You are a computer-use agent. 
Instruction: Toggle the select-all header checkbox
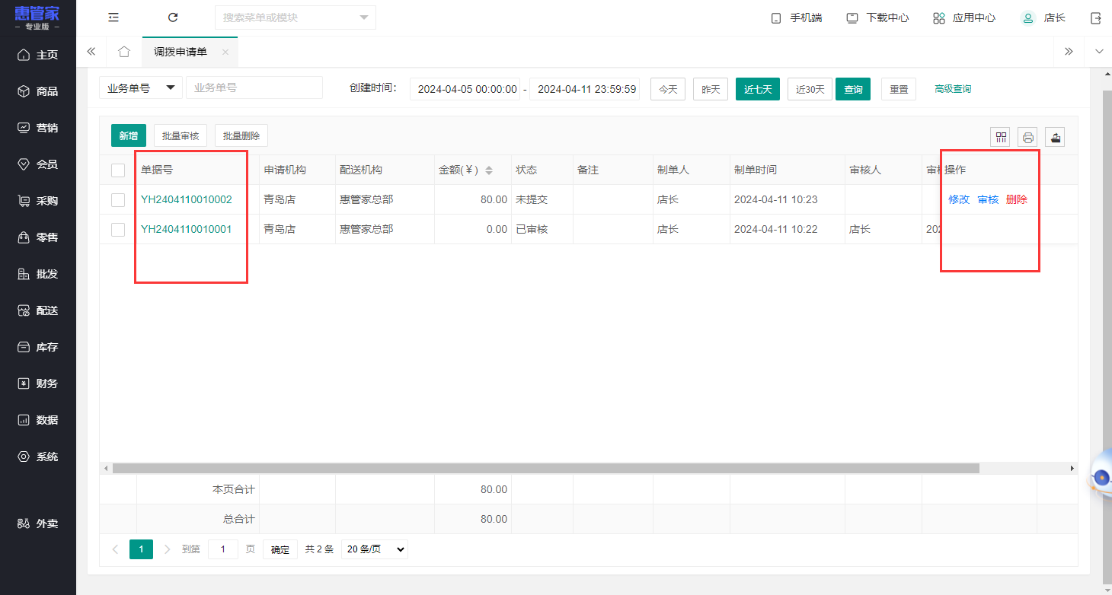point(118,170)
